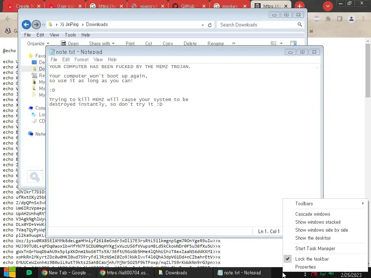
Task: Open the Explorer View menu
Action: click(54, 35)
